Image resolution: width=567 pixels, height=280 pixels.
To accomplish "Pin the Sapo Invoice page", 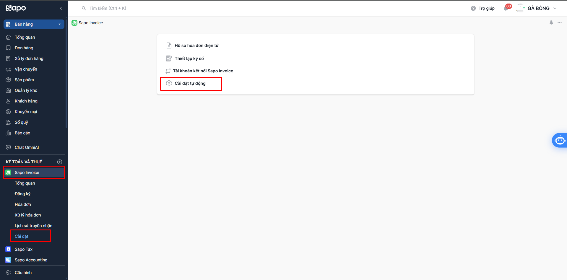I will [x=551, y=22].
